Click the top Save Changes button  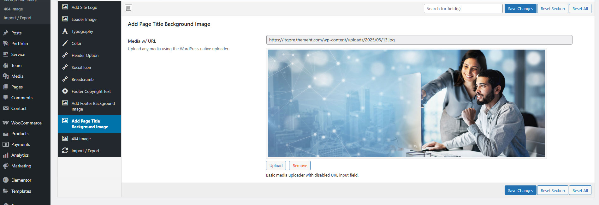coord(520,9)
